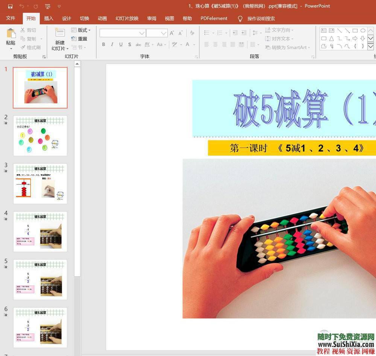Click the Increase Font Size icon
The height and width of the screenshot is (356, 376).
[172, 33]
